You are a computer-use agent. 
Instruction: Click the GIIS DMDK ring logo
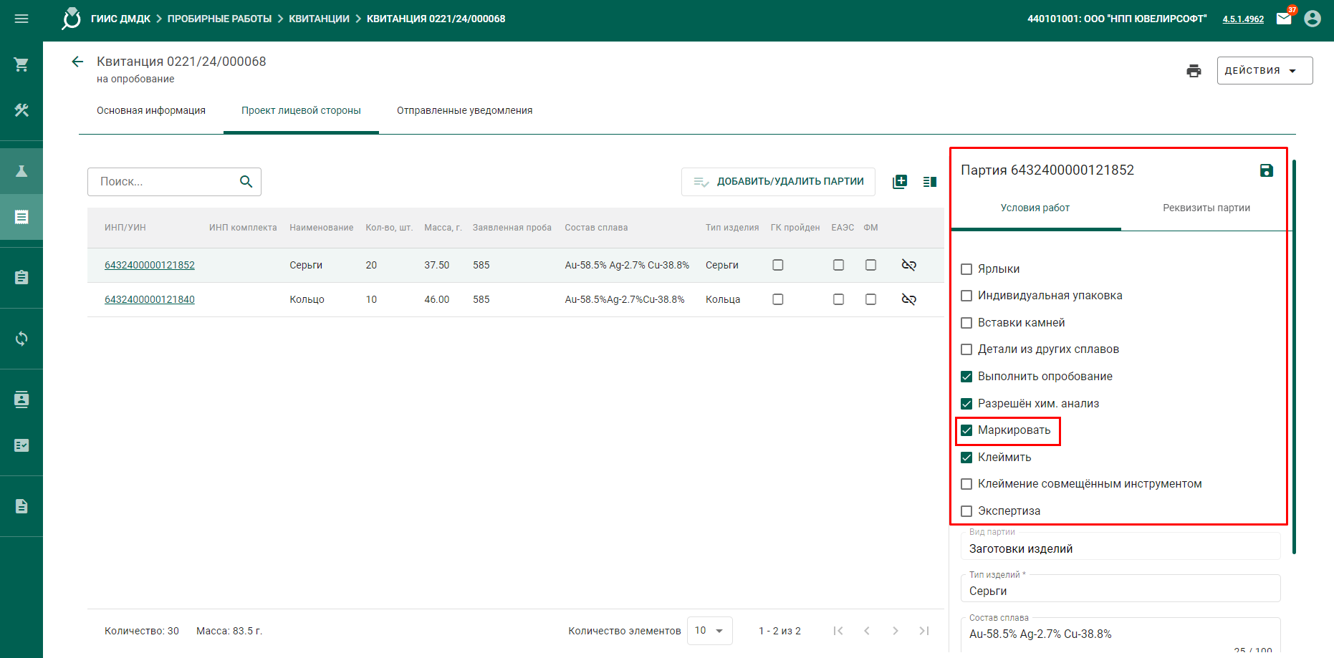pyautogui.click(x=71, y=19)
